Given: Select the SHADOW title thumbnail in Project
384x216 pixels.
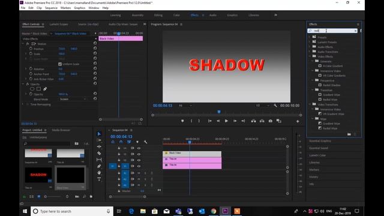Looking at the screenshot, I should (38, 175).
